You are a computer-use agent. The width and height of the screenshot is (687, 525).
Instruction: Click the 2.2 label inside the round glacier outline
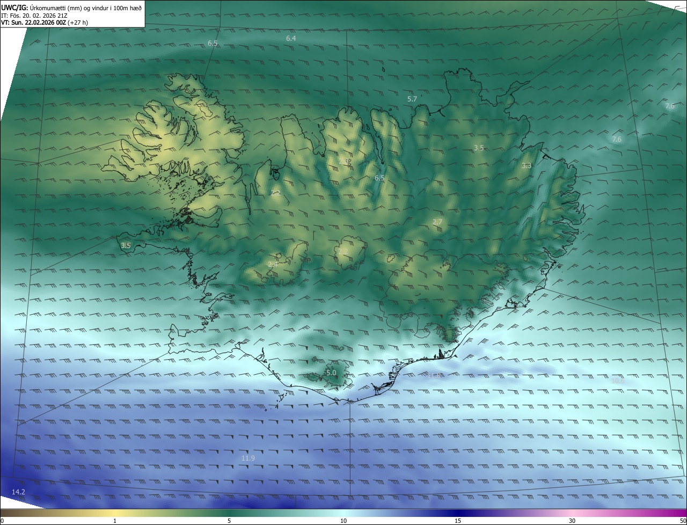click(x=343, y=252)
